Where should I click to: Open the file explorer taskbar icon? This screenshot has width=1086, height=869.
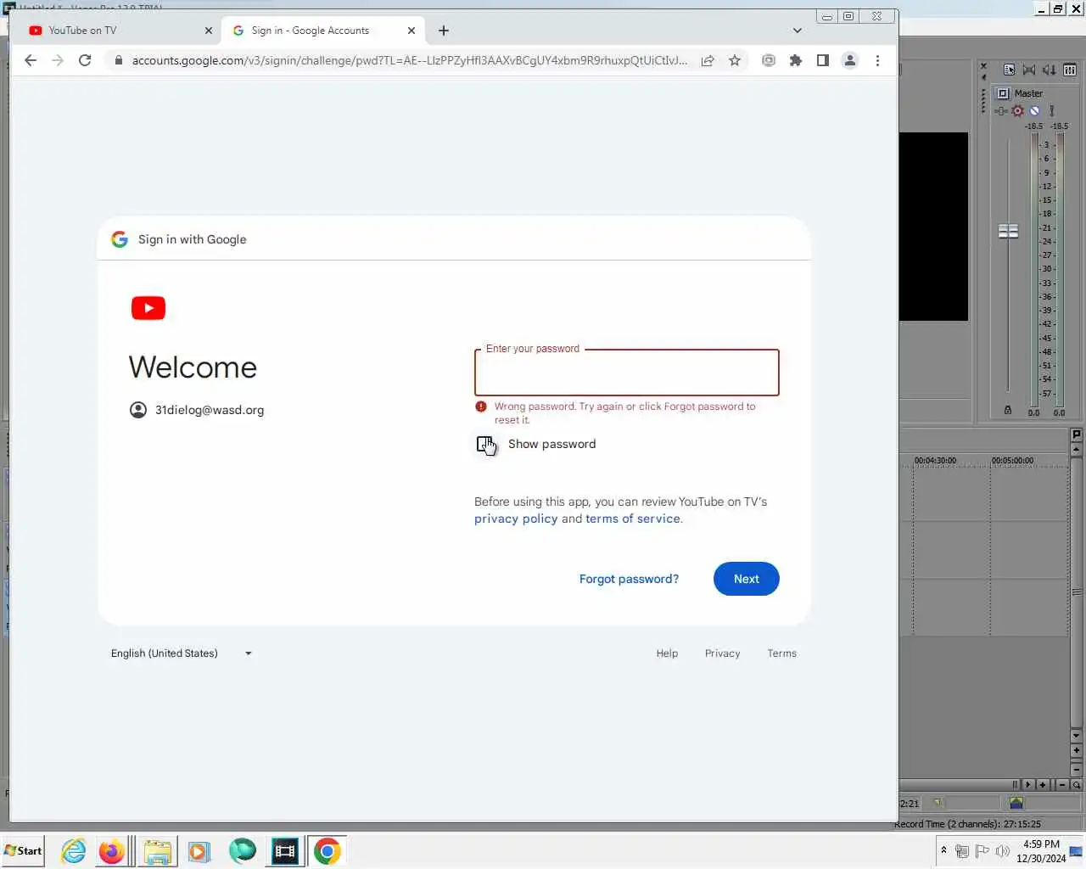pos(157,851)
